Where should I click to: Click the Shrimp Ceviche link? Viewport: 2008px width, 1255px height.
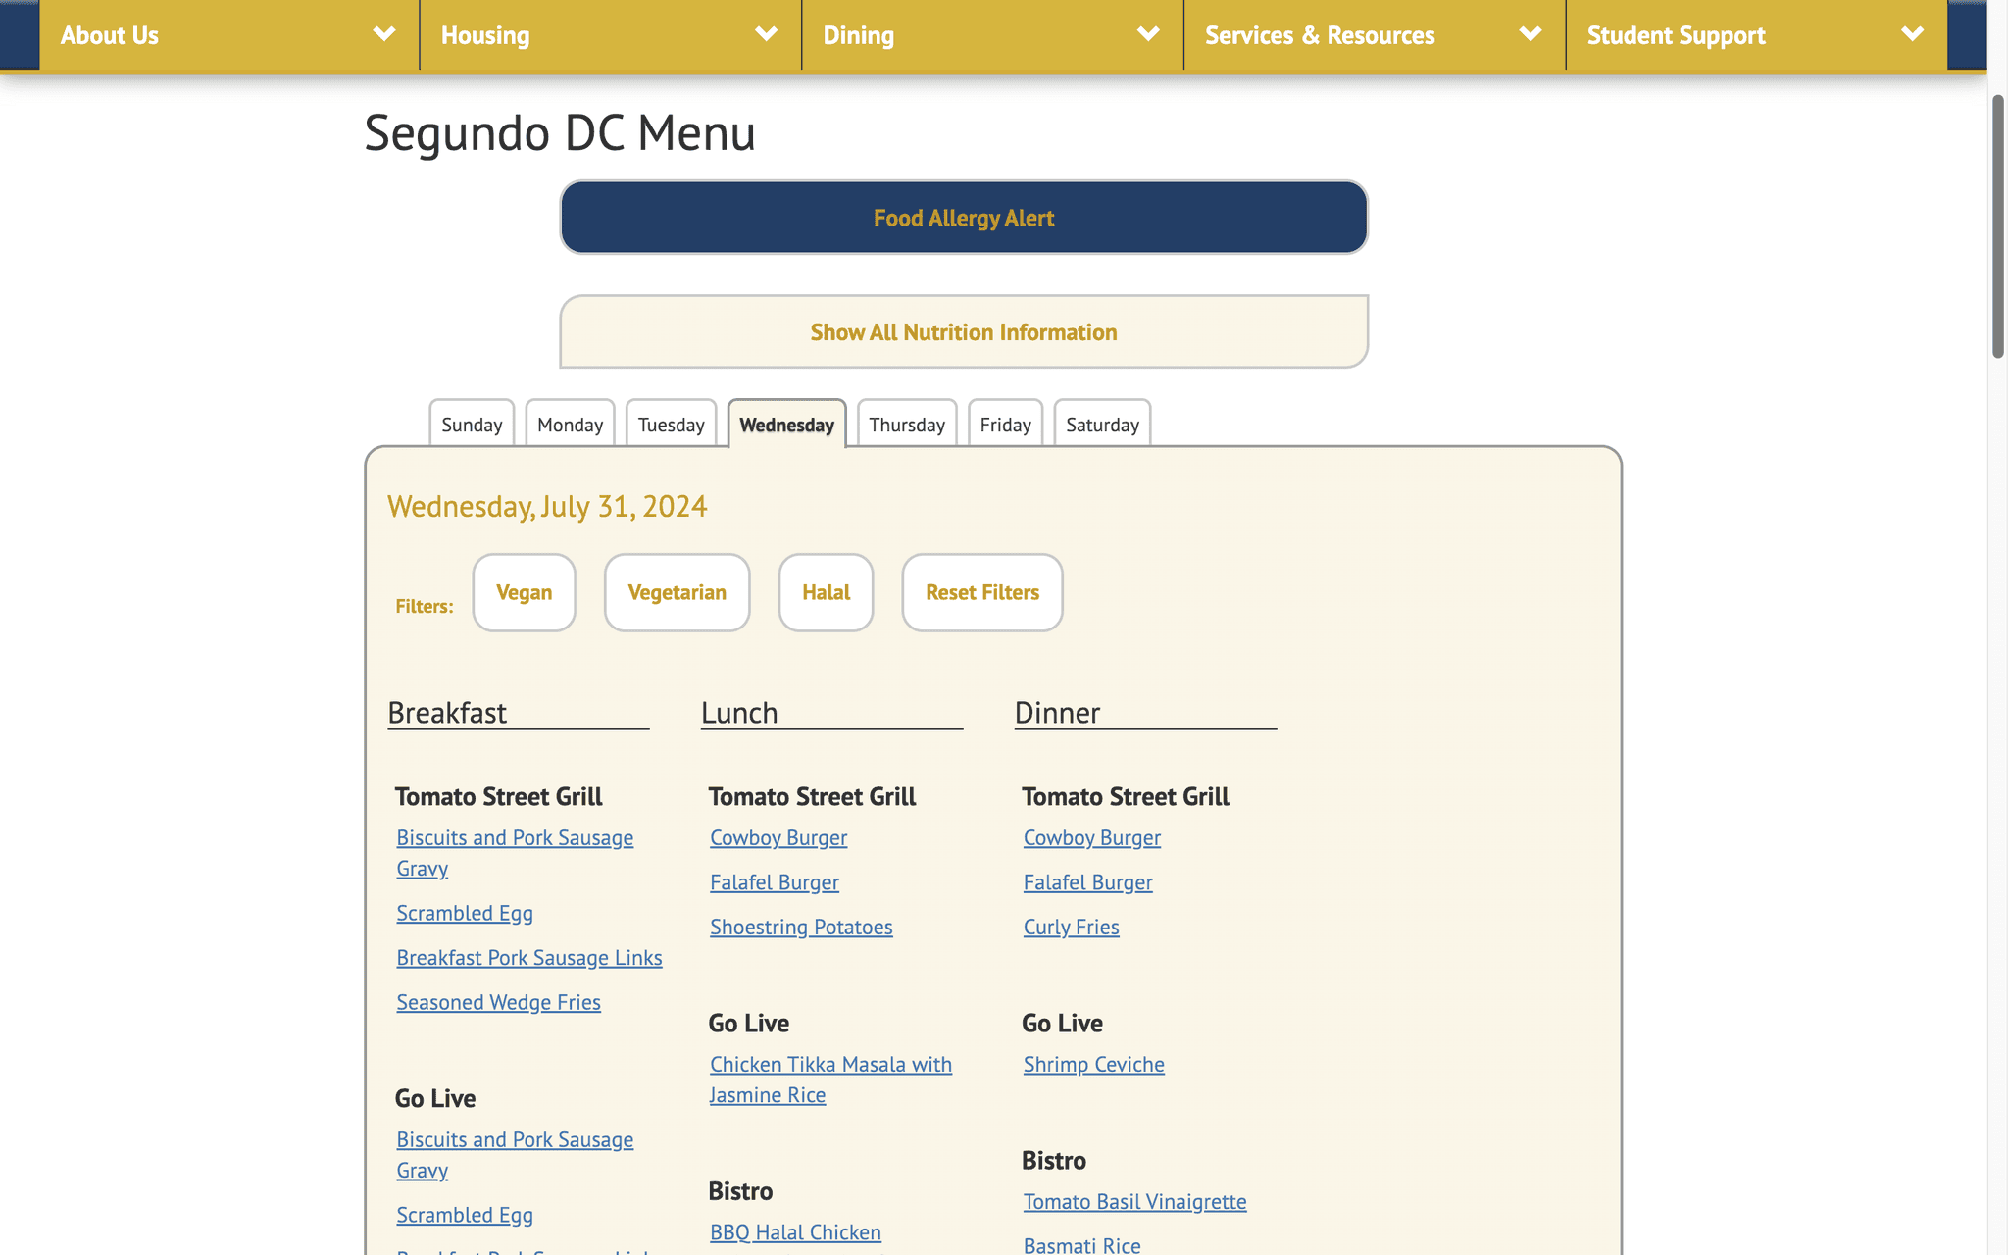(1093, 1065)
